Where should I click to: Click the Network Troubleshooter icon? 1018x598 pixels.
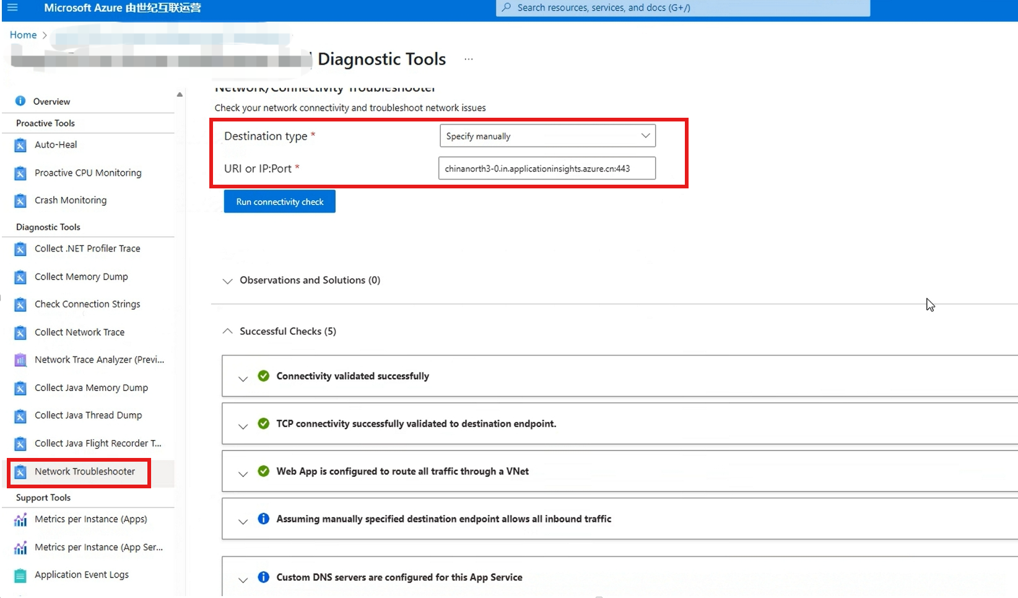point(20,472)
